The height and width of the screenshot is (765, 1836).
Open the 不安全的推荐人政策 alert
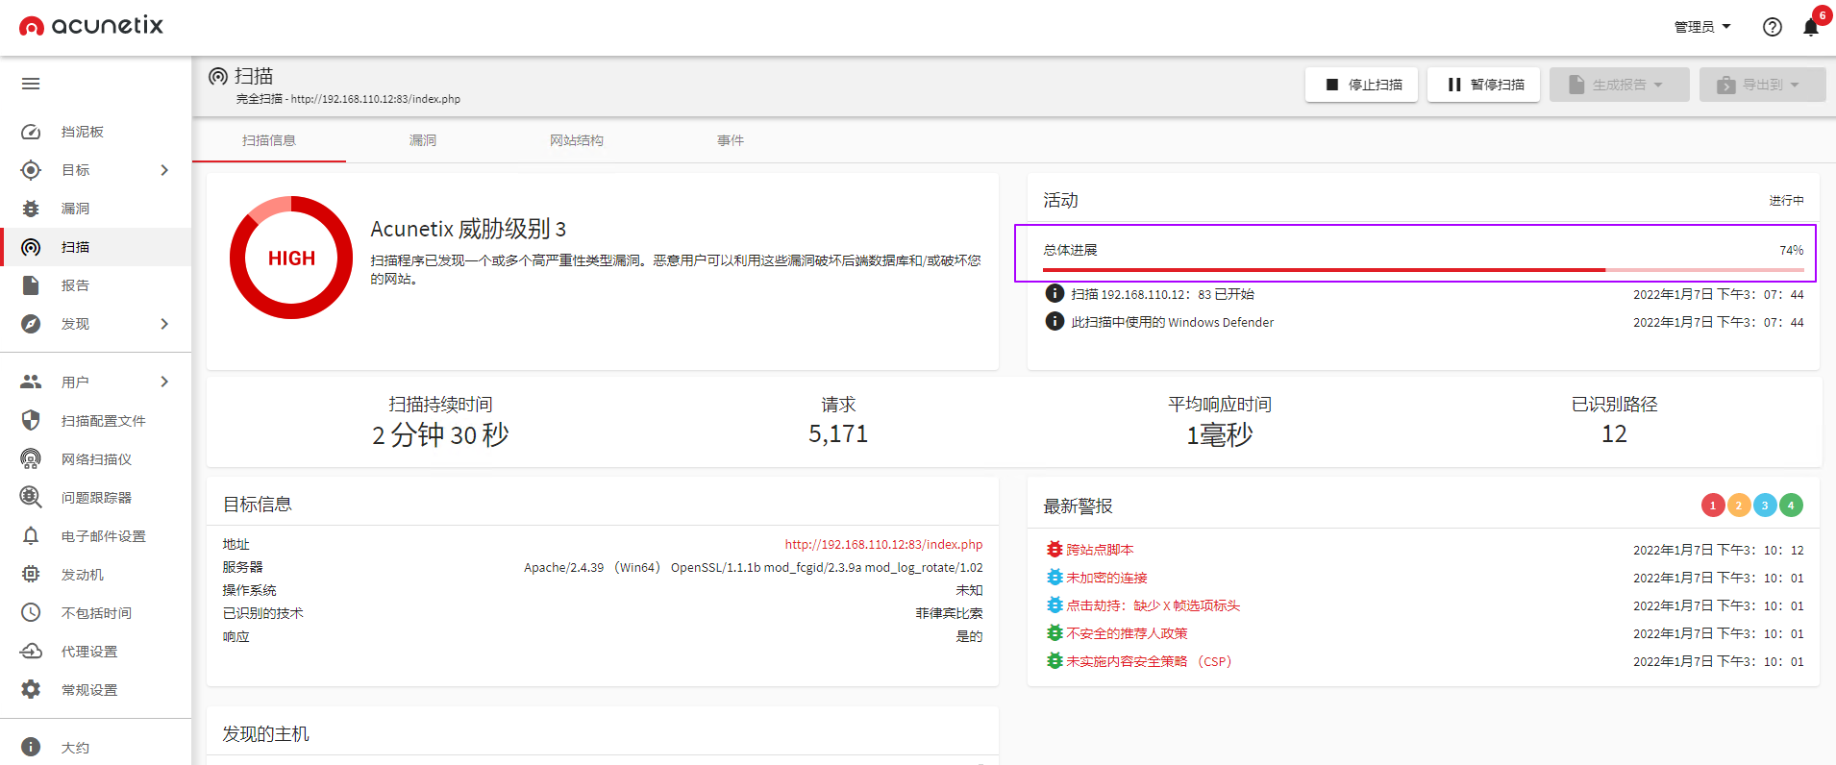tap(1127, 633)
